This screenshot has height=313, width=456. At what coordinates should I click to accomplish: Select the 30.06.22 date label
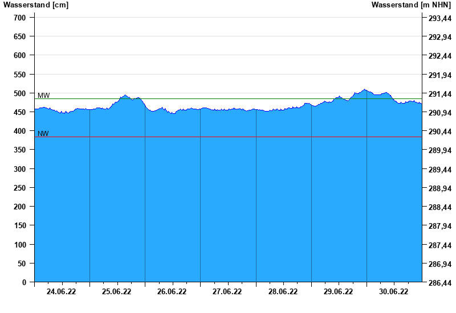pyautogui.click(x=393, y=292)
